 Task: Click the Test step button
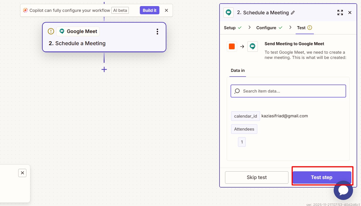322,177
